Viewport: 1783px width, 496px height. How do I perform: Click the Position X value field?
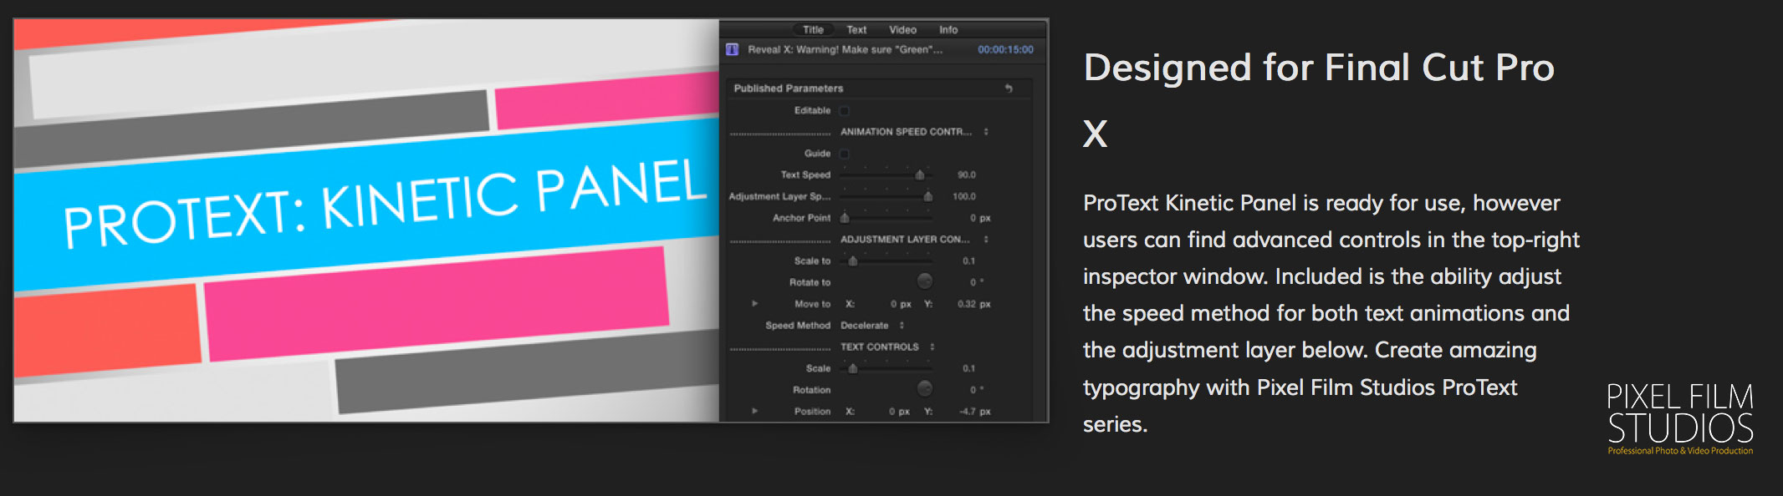pos(899,412)
